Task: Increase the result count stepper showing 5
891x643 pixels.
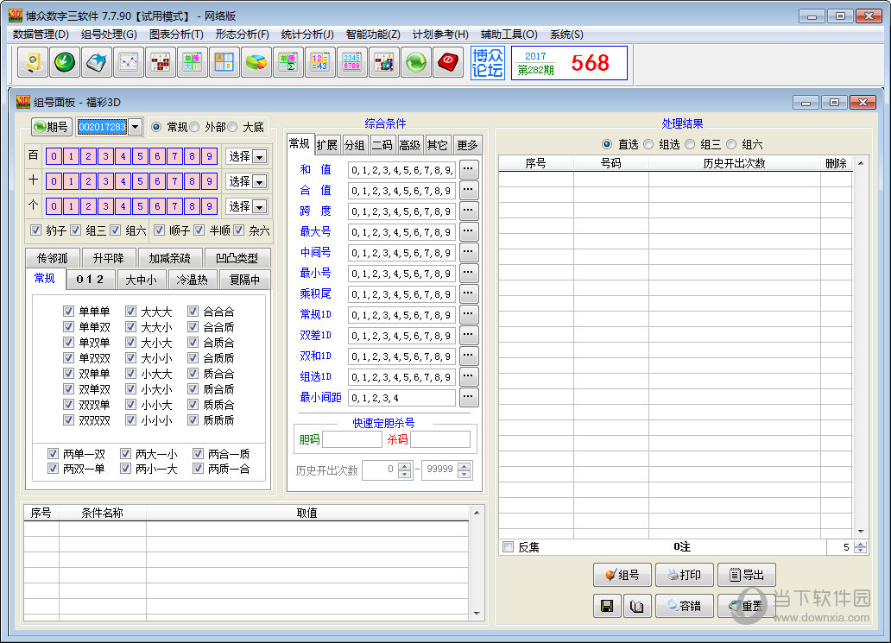Action: pyautogui.click(x=861, y=544)
